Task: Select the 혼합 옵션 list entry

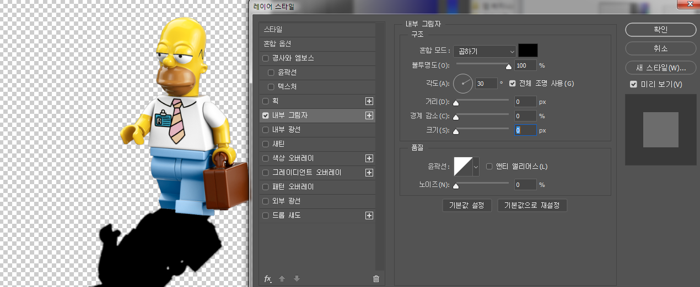Action: tap(317, 44)
